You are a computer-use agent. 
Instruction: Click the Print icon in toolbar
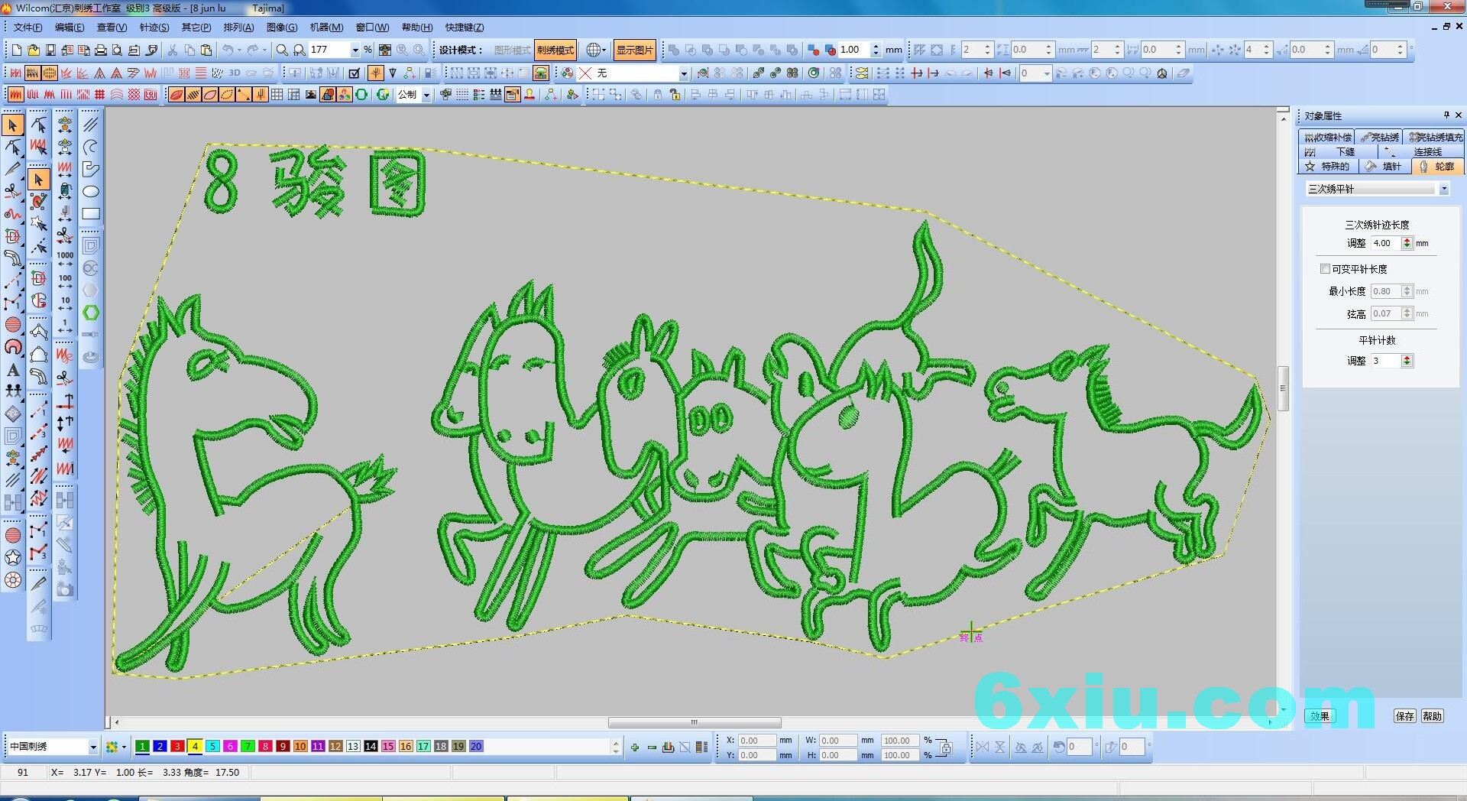pyautogui.click(x=100, y=50)
